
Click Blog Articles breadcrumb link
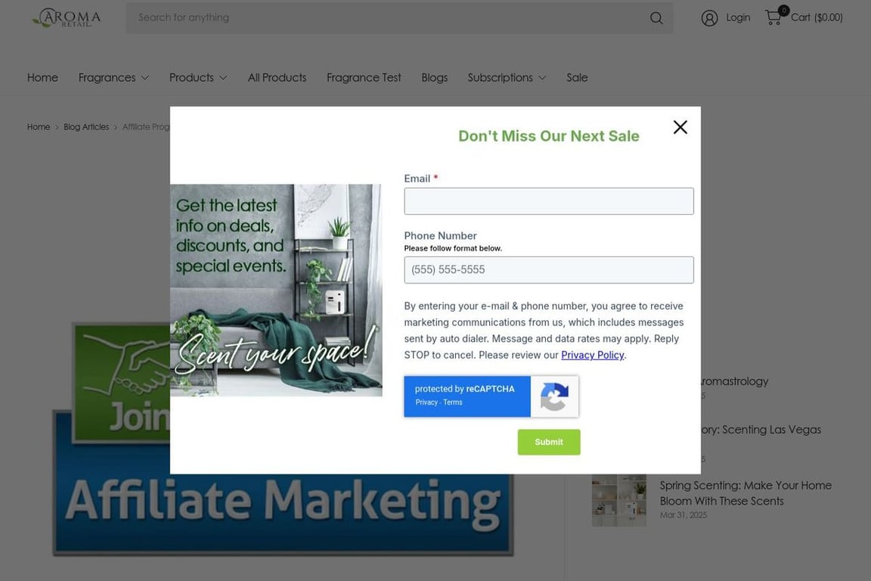[86, 127]
